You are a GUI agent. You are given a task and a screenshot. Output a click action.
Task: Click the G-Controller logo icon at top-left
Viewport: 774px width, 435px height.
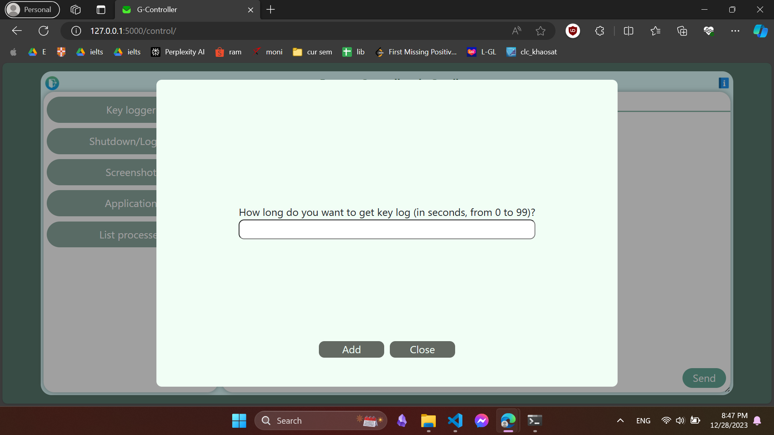[52, 83]
